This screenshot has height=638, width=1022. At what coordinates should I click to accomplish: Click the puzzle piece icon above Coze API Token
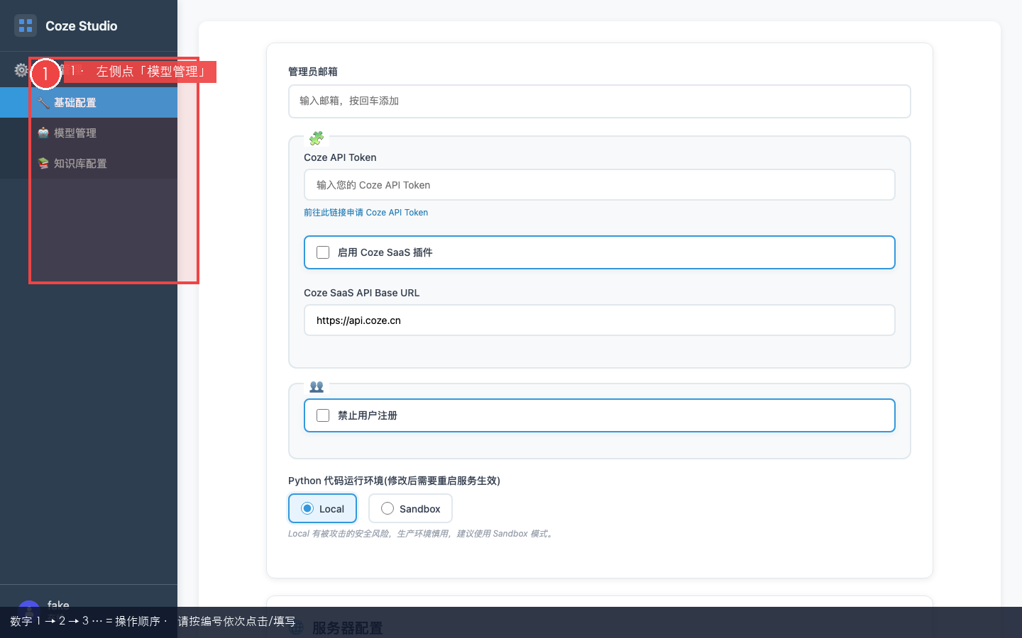[317, 138]
